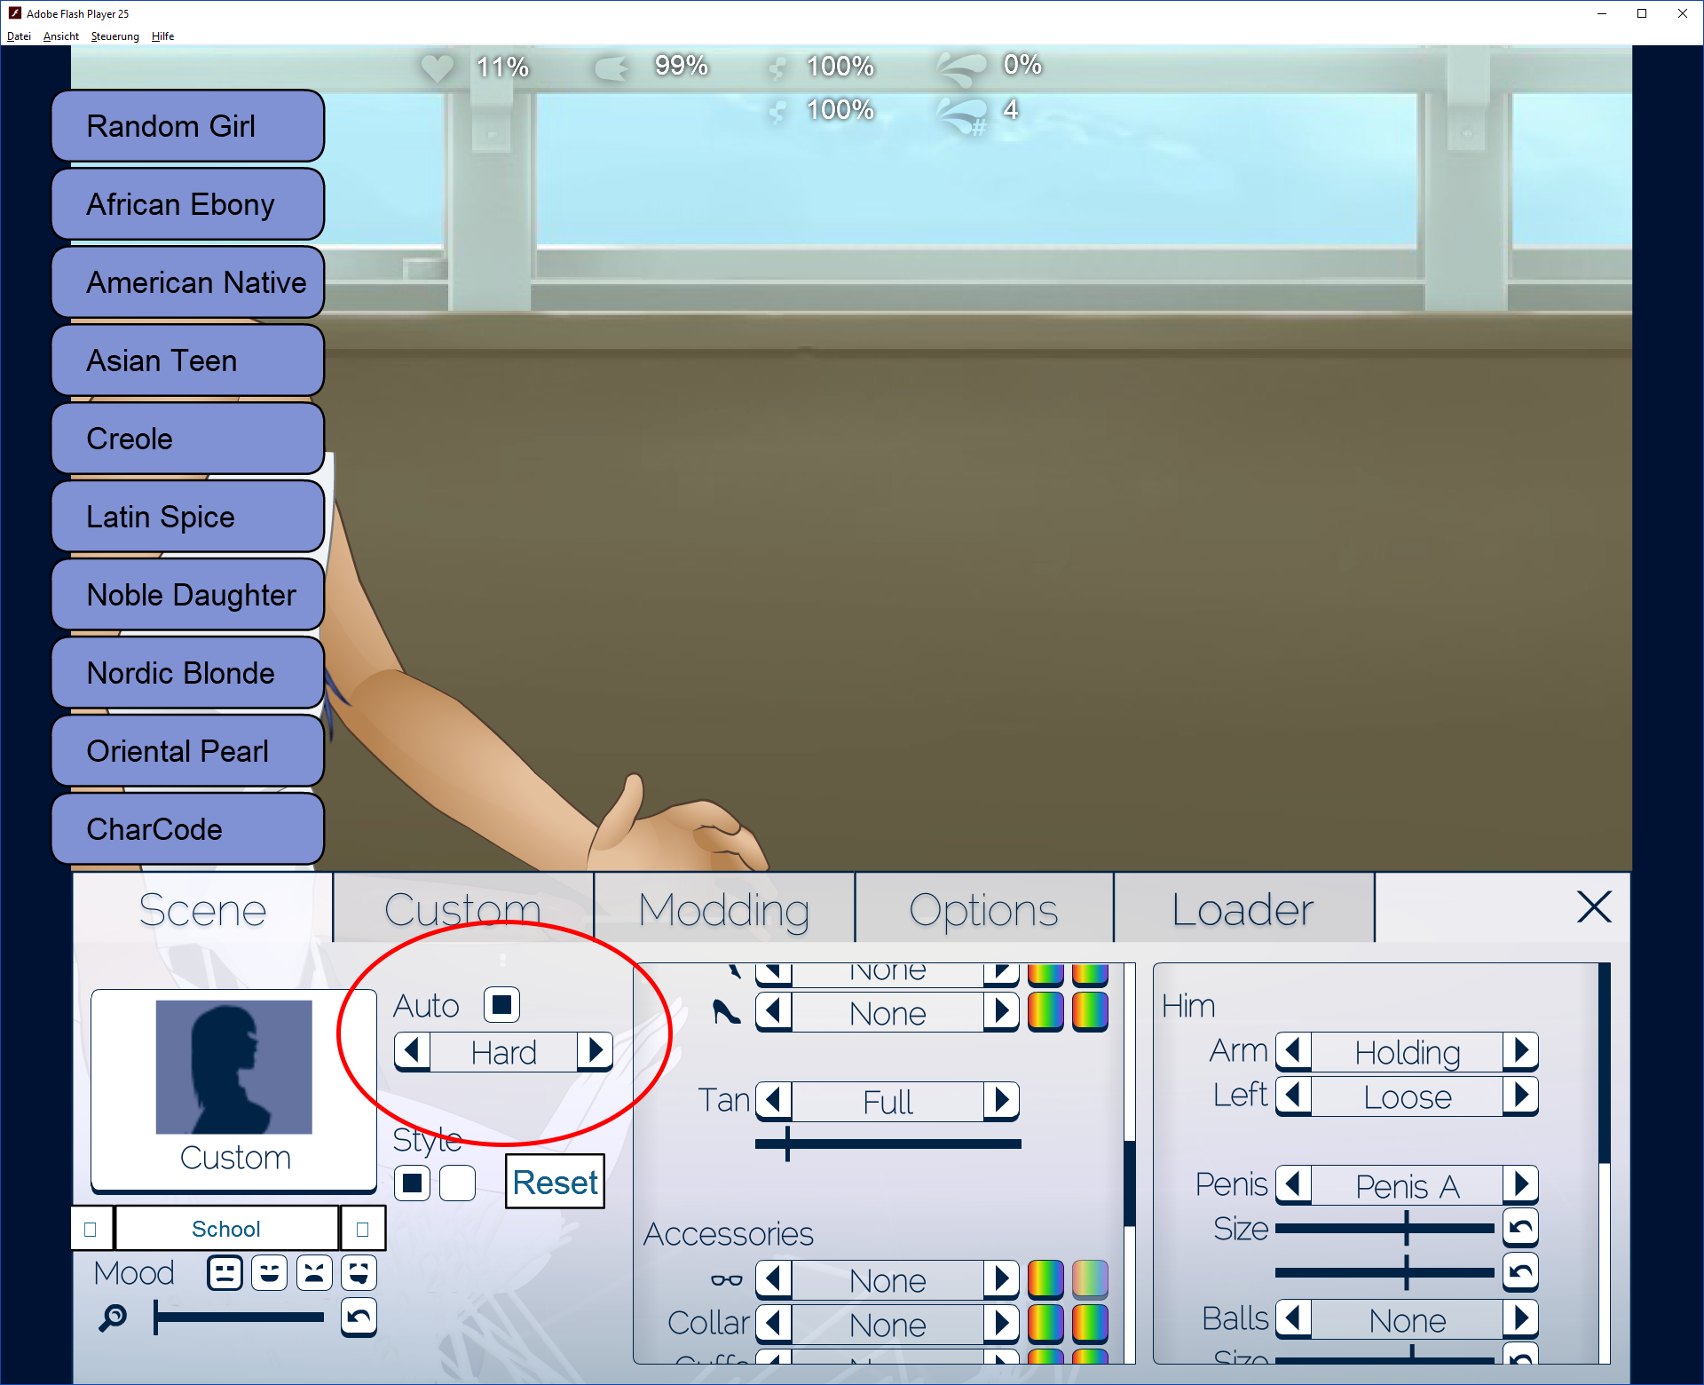Open the Loader tab
The height and width of the screenshot is (1385, 1704).
click(1242, 910)
